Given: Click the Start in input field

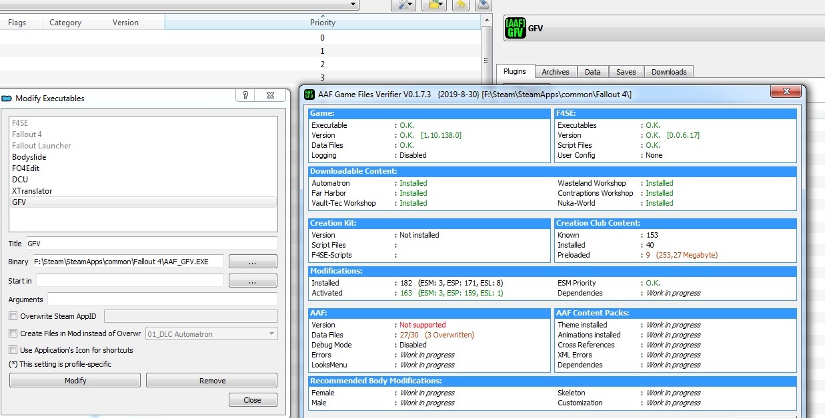Looking at the screenshot, I should pos(130,280).
